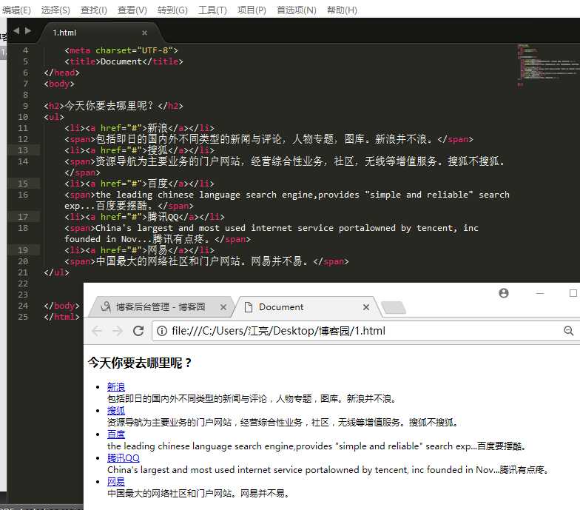Go to next tab with right arrow
Screen dimensions: 580x510
[28, 31]
